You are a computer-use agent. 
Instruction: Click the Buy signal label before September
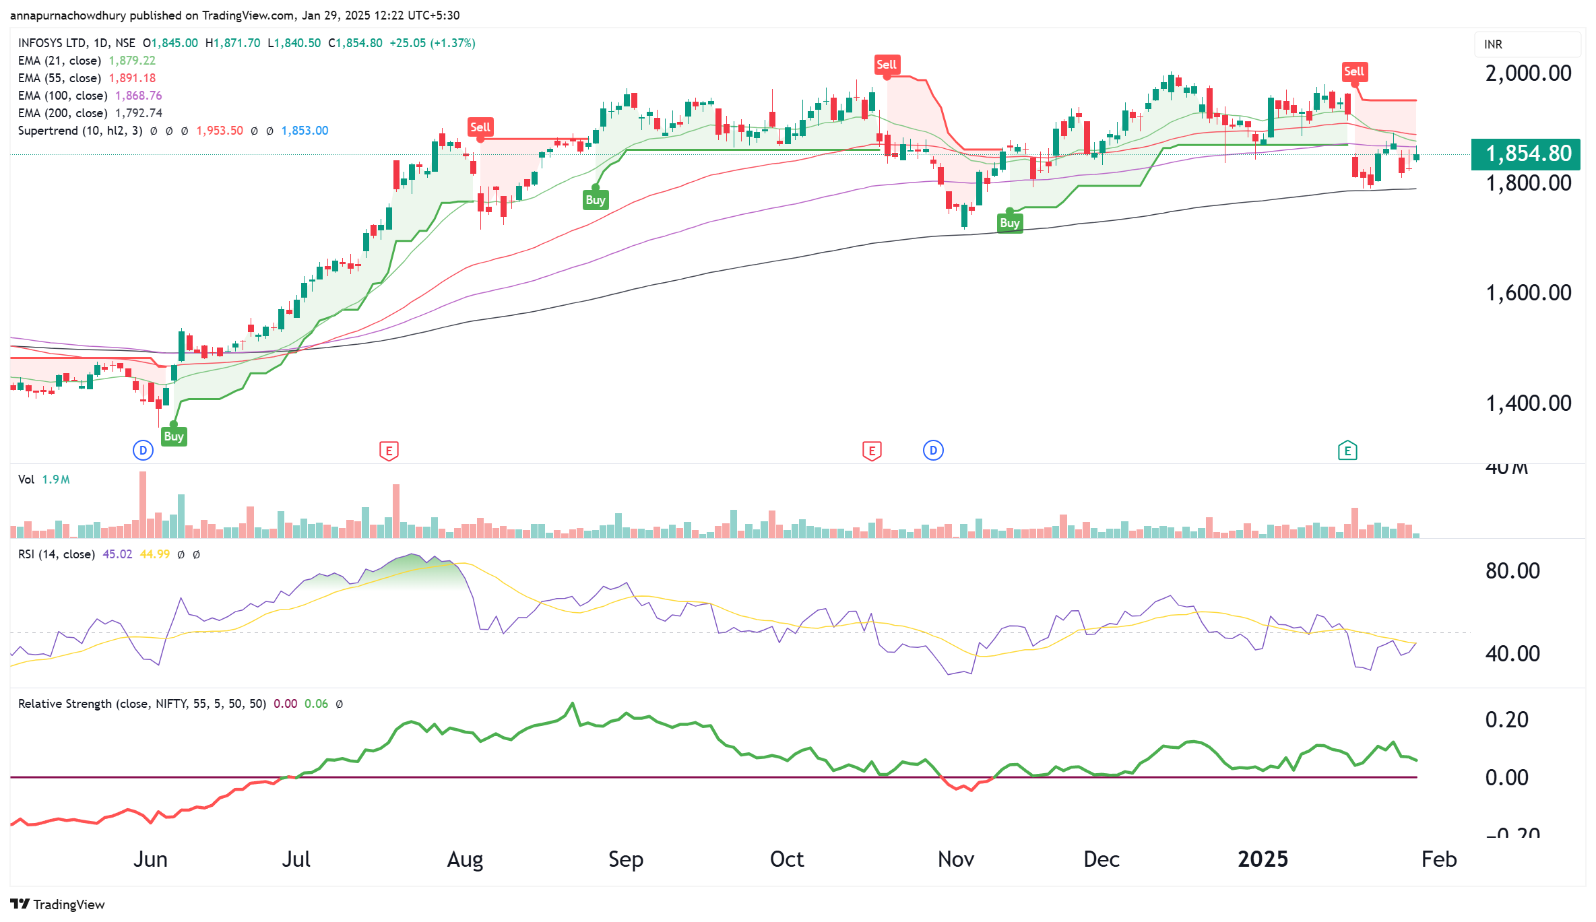click(595, 200)
